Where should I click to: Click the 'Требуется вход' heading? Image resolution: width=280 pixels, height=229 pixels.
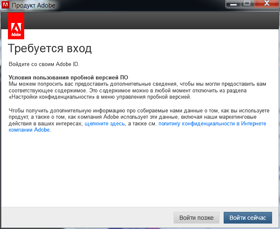[50, 48]
